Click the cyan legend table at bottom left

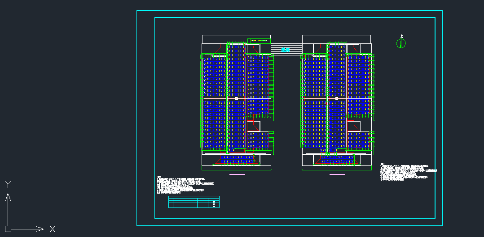point(194,202)
